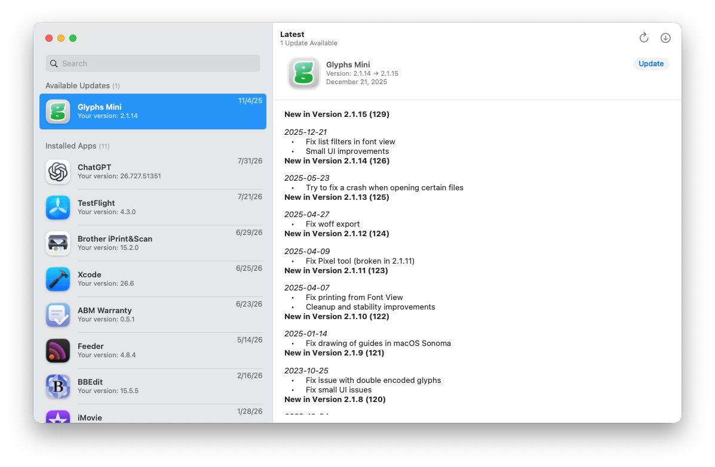Click the New in Version 2.1.8 (120) heading
Viewport: 715px width, 467px height.
click(335, 399)
